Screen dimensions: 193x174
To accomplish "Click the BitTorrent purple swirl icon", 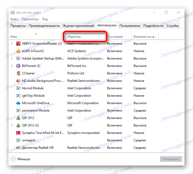I will click(18, 66).
